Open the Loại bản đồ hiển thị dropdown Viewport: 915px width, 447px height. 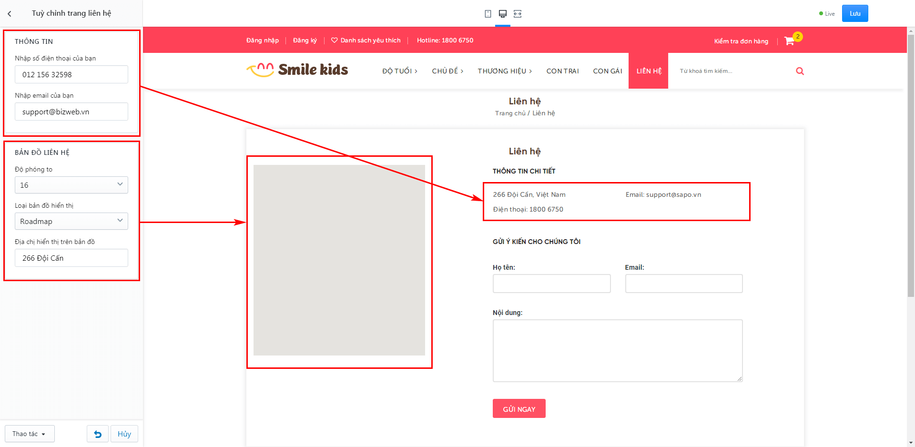coord(71,221)
